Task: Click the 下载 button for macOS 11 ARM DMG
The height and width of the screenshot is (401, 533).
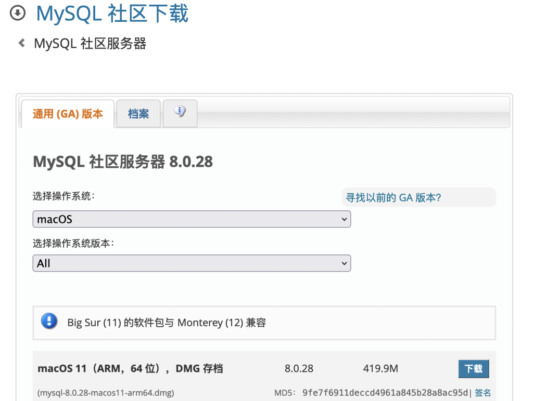Action: coord(474,369)
